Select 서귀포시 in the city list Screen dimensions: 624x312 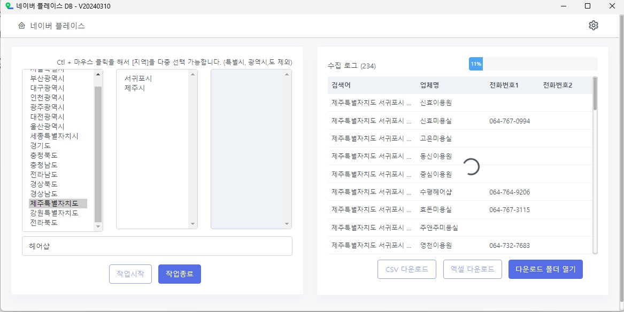pyautogui.click(x=138, y=79)
